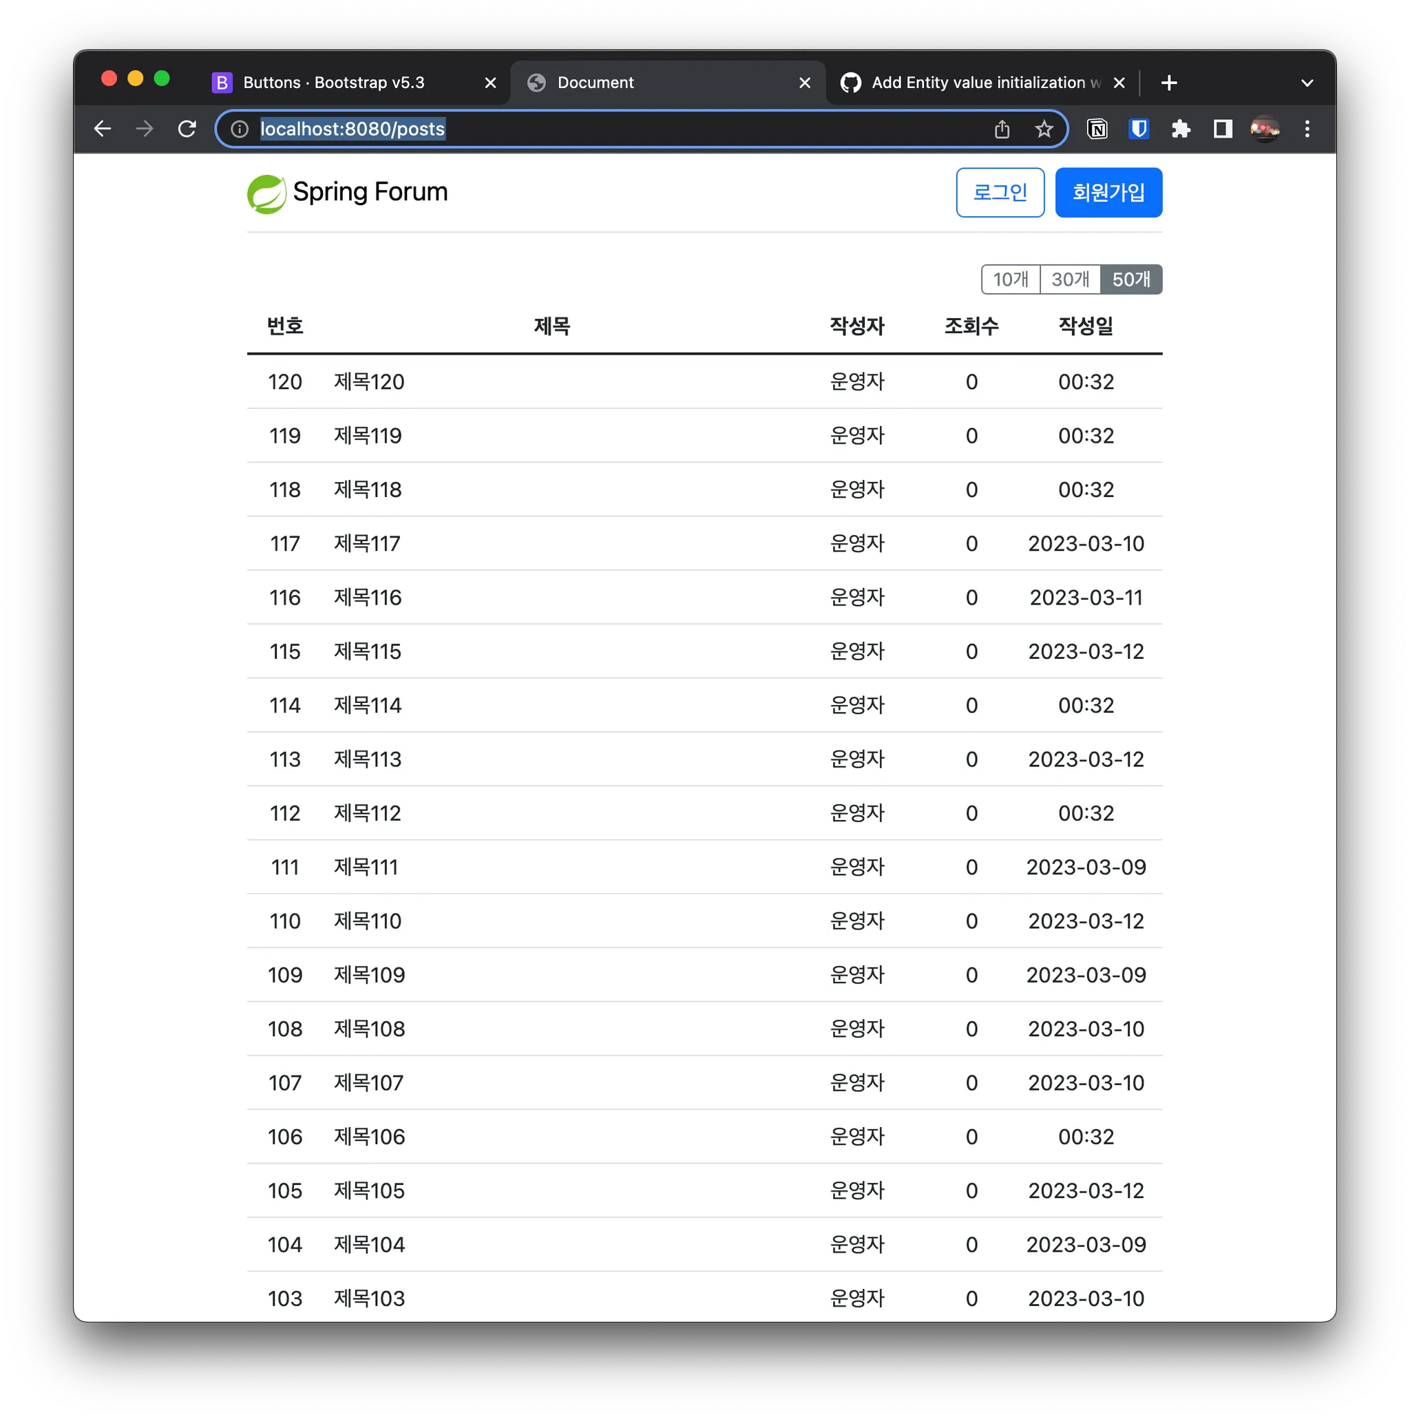Open the Notion web clipper extension
The image size is (1410, 1419).
[1097, 129]
